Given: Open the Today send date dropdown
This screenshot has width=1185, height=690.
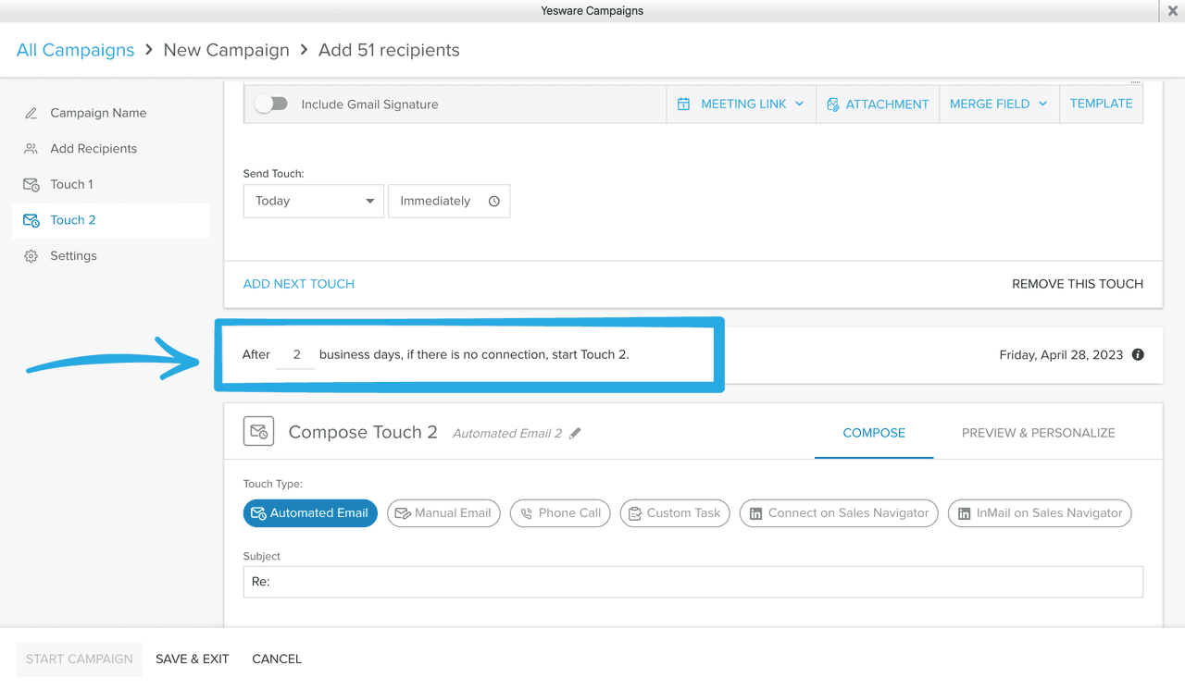Looking at the screenshot, I should click(x=313, y=201).
